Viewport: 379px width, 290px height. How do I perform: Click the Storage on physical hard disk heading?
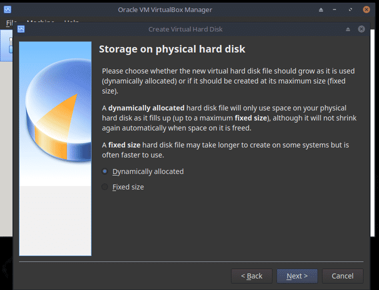(172, 49)
